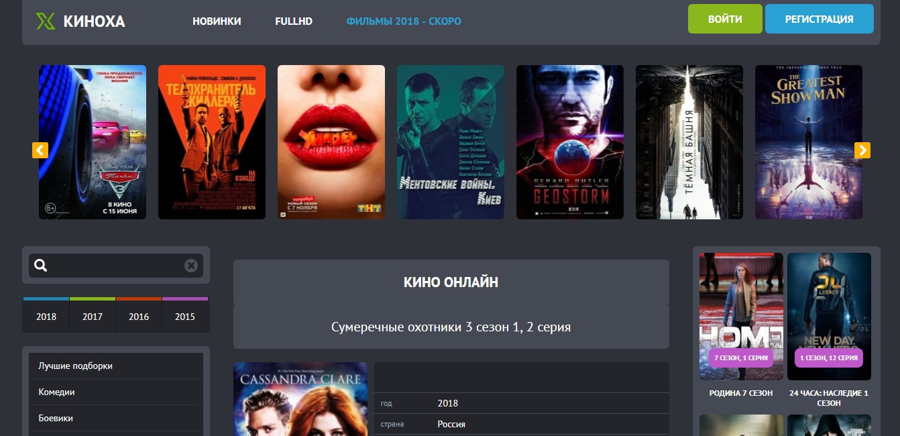Click the blue РЕГИСТРАЦИЯ button
Screen dimensions: 900x436
pyautogui.click(x=820, y=19)
